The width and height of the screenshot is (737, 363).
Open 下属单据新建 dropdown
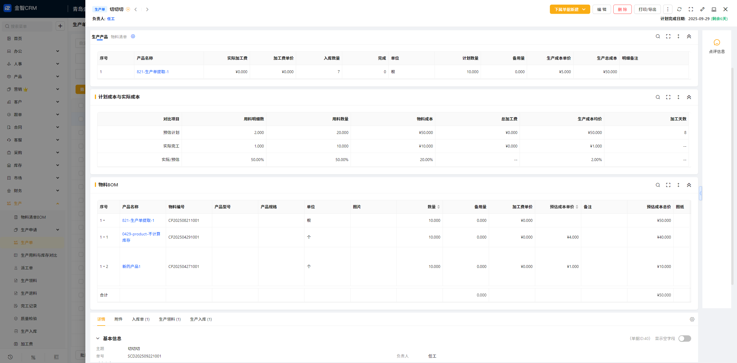point(570,9)
